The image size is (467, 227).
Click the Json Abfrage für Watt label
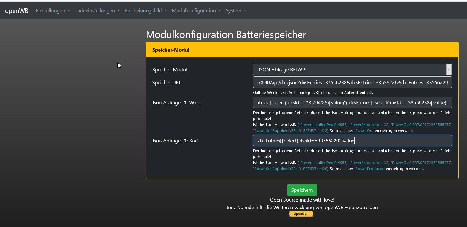pyautogui.click(x=176, y=102)
